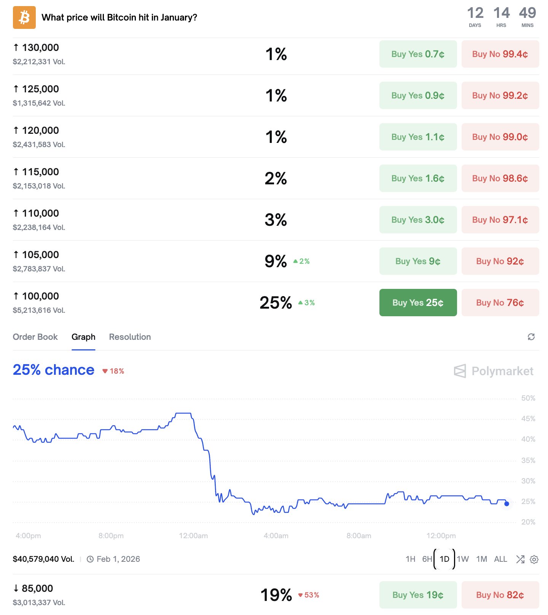
Task: Select the 1H chart timeframe
Action: click(x=410, y=559)
